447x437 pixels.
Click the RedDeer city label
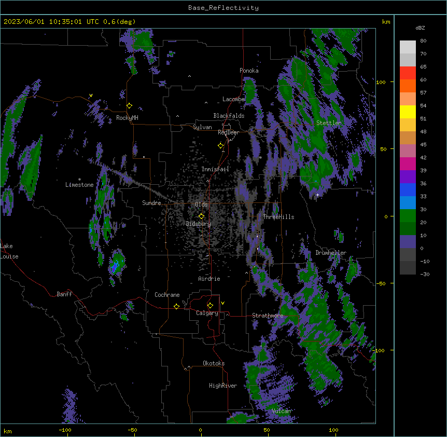coord(228,132)
